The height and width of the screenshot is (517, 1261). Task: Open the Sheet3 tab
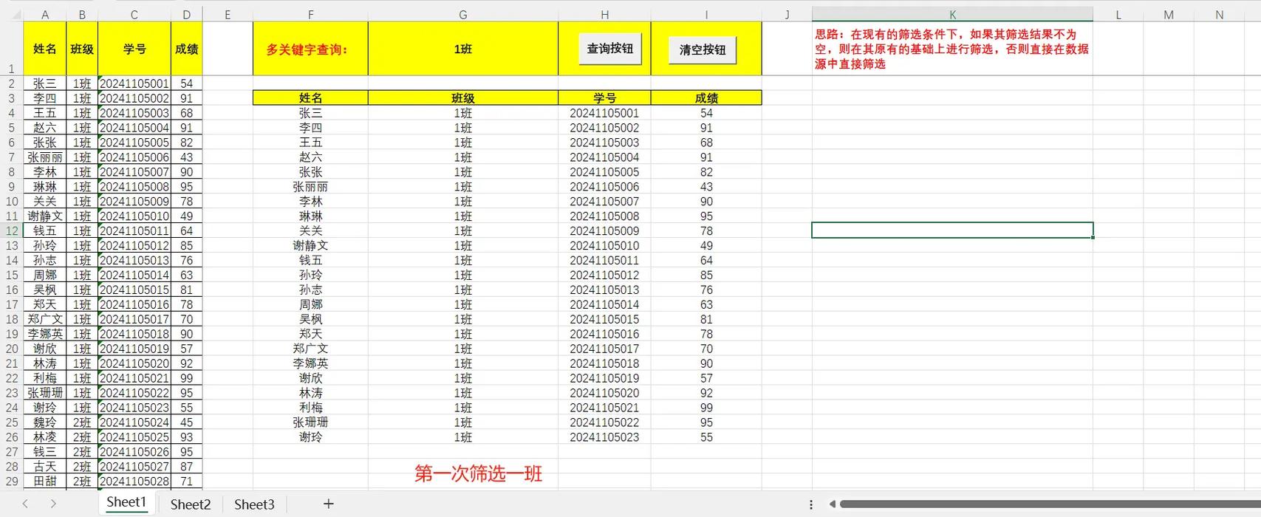point(254,504)
